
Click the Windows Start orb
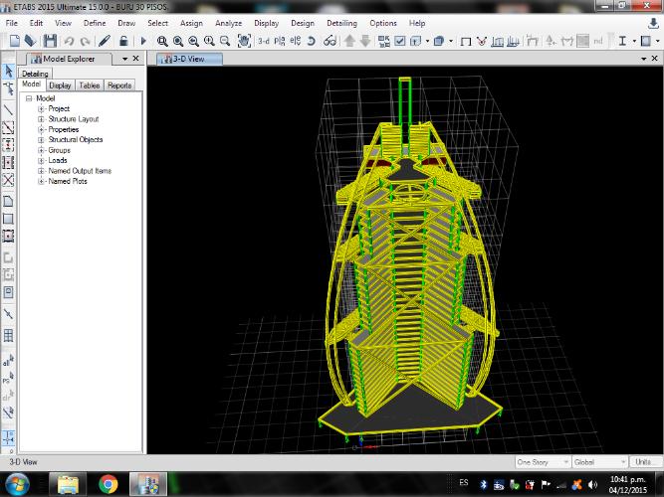click(17, 484)
